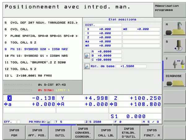The image size is (186, 140).
Task: Select INFOS ETALON. D'OUTIL soft key
Action: (x=129, y=133)
